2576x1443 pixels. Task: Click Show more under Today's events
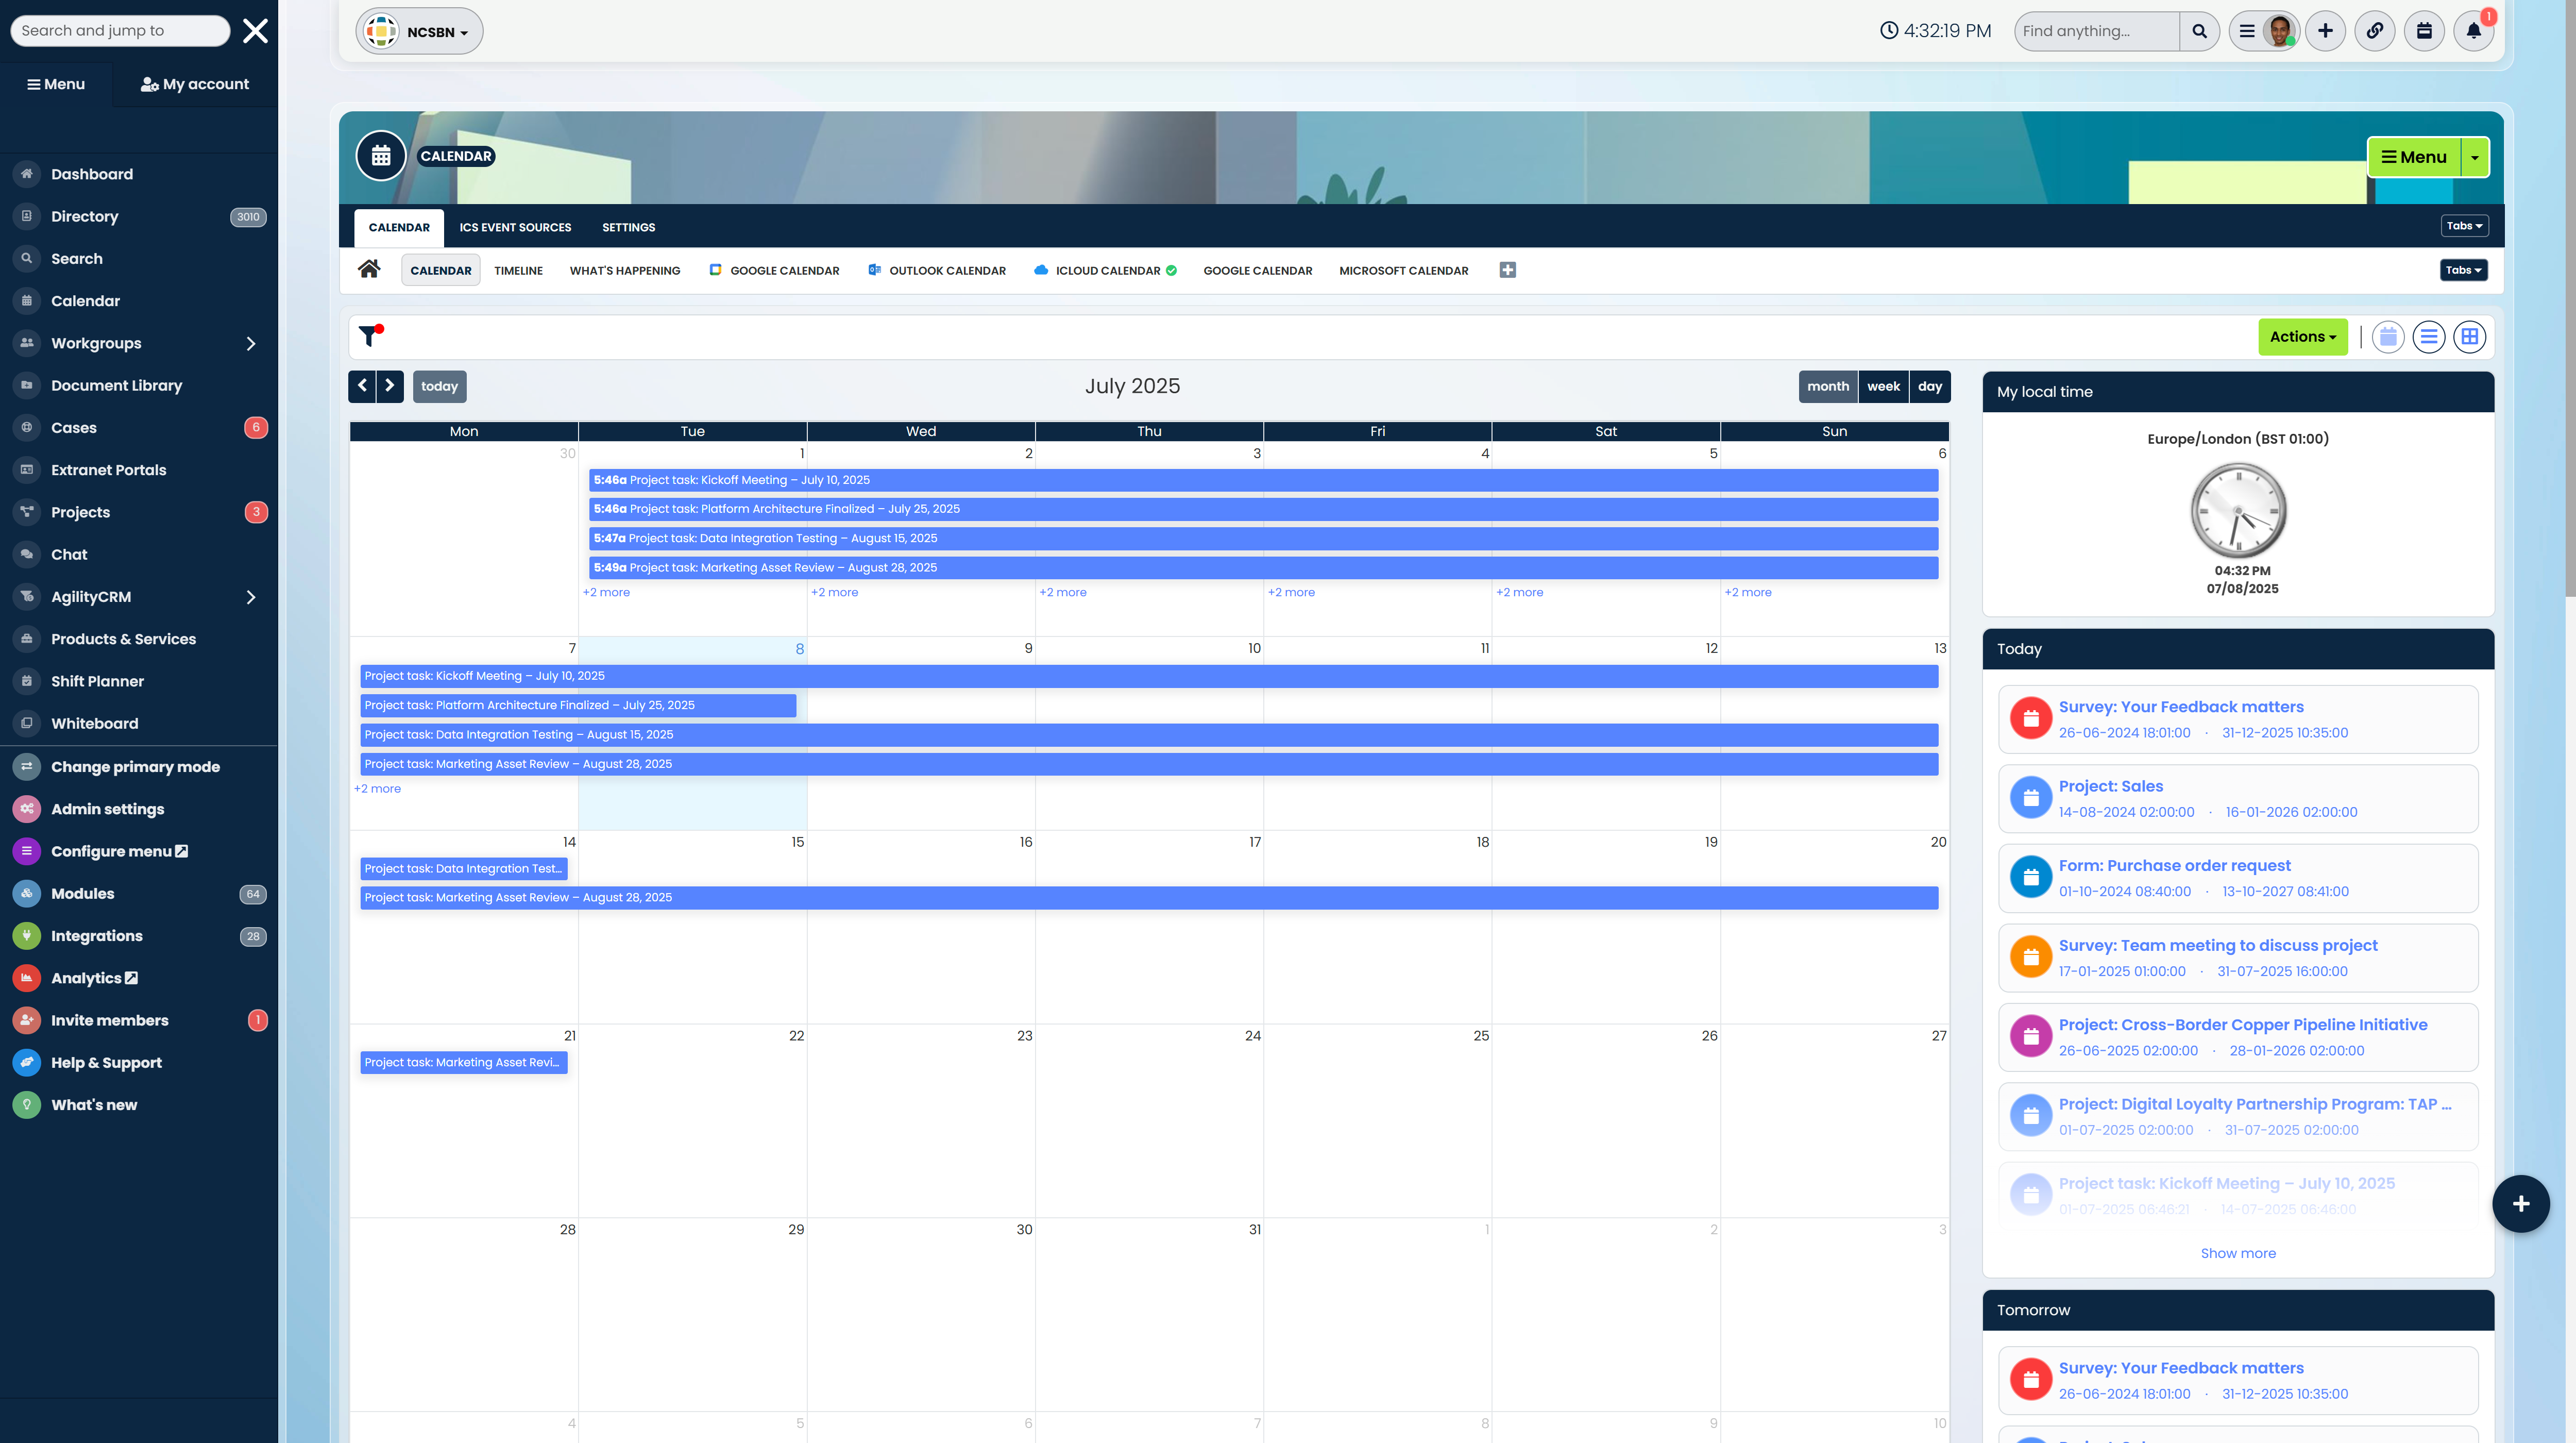[2238, 1252]
